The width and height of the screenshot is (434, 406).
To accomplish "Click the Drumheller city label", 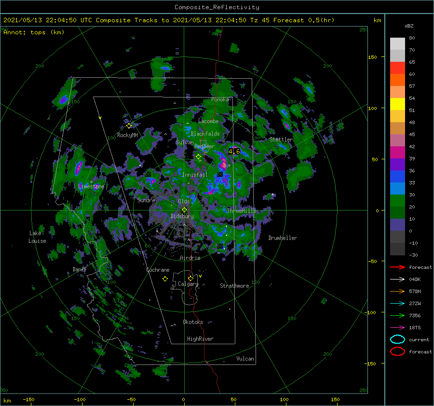I will click(x=283, y=238).
